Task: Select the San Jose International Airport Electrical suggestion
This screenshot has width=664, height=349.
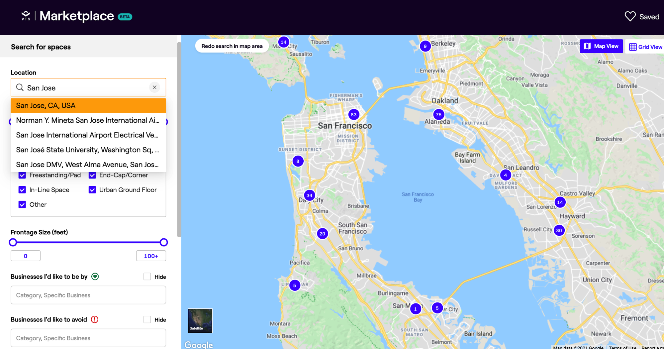Action: click(x=88, y=135)
